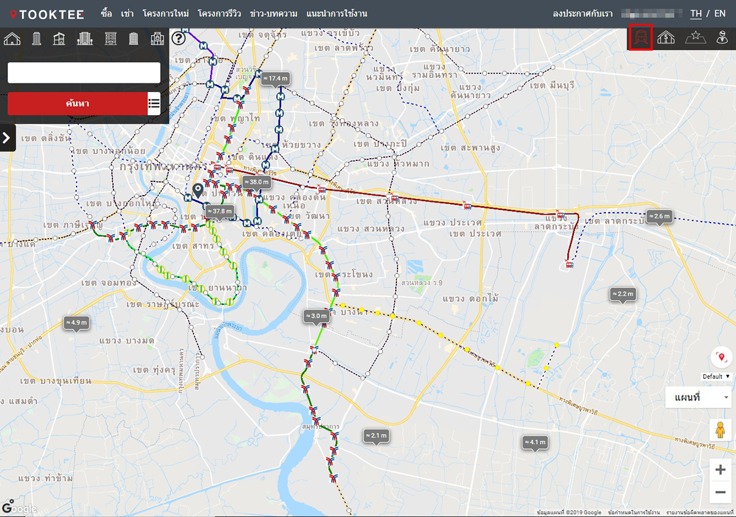Open the แผนที่ map type dropdown

pyautogui.click(x=698, y=397)
